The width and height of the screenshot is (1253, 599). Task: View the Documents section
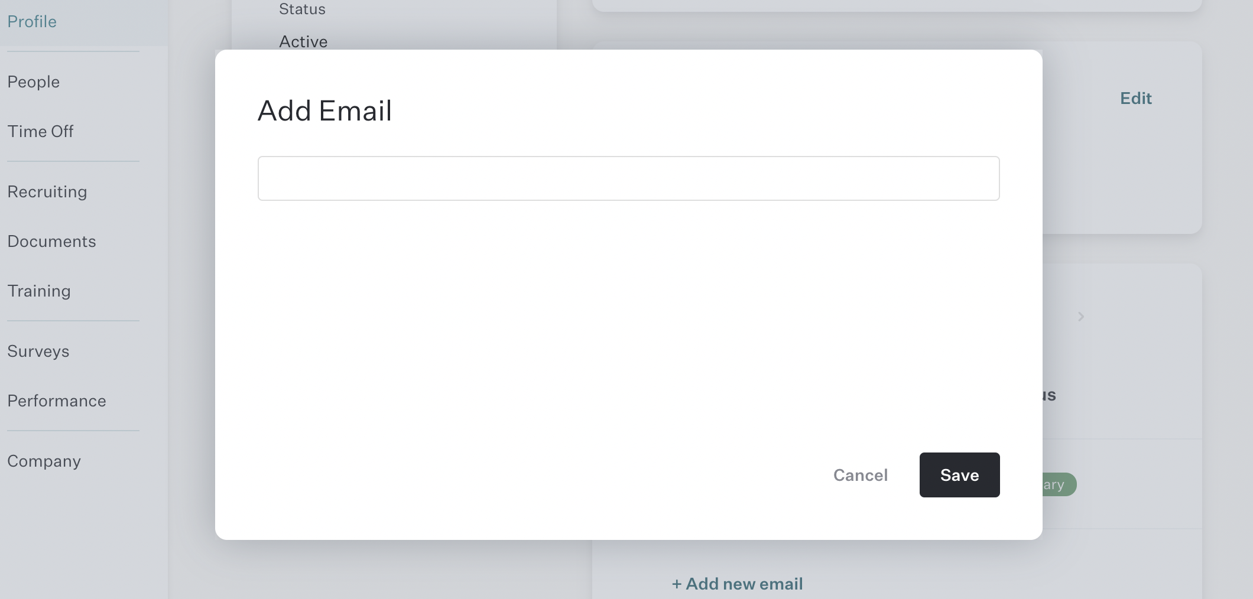[x=51, y=241]
